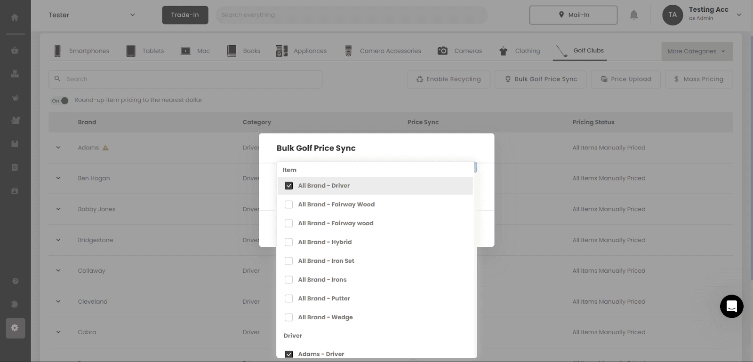The width and height of the screenshot is (753, 362).
Task: Click the Mass Pricing button
Action: point(699,79)
